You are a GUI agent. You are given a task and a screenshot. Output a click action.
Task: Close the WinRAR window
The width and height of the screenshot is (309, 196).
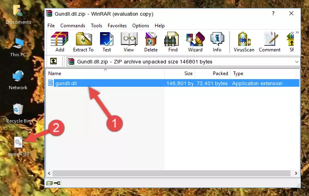tap(291, 13)
